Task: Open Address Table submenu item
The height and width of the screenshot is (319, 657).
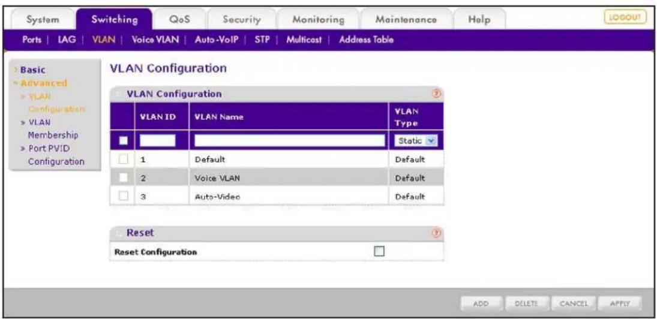Action: (366, 40)
